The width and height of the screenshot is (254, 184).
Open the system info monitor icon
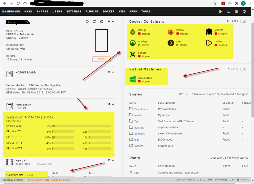click(x=244, y=12)
